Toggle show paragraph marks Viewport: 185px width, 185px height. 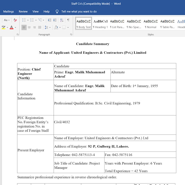[x=68, y=20]
